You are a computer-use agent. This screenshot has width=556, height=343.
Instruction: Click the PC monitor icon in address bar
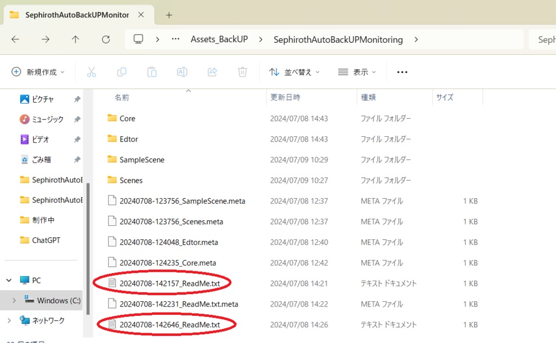point(138,39)
